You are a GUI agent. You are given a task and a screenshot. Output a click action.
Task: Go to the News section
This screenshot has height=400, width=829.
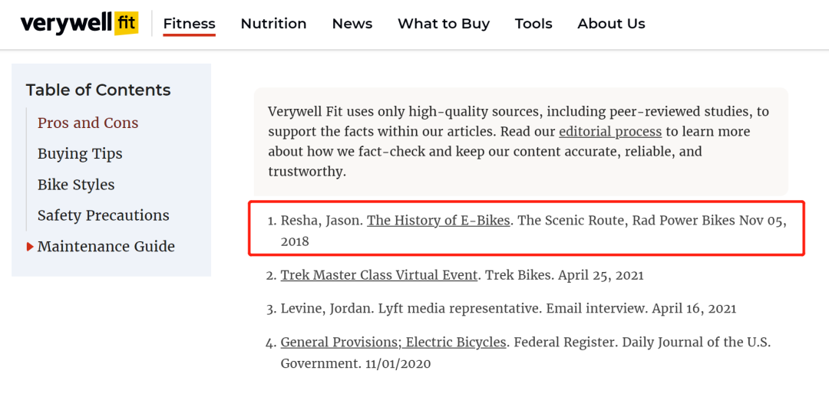pos(352,24)
